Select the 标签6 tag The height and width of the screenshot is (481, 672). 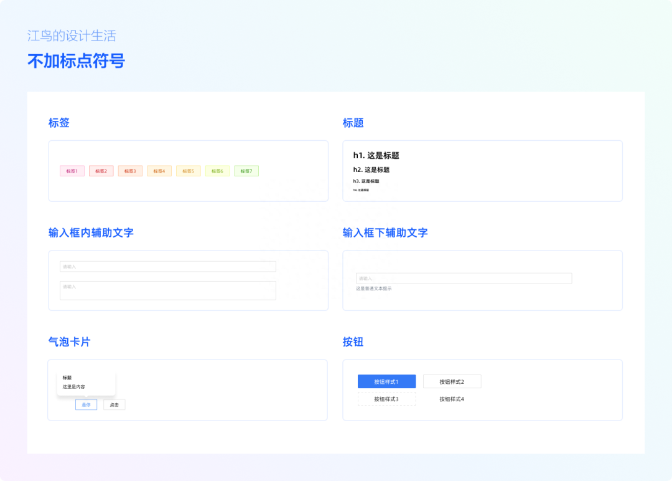(217, 171)
